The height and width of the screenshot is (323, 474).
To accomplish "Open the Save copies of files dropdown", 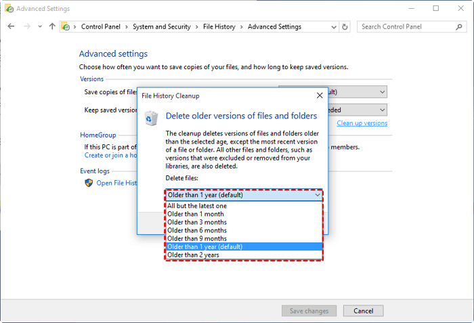I will (382, 91).
